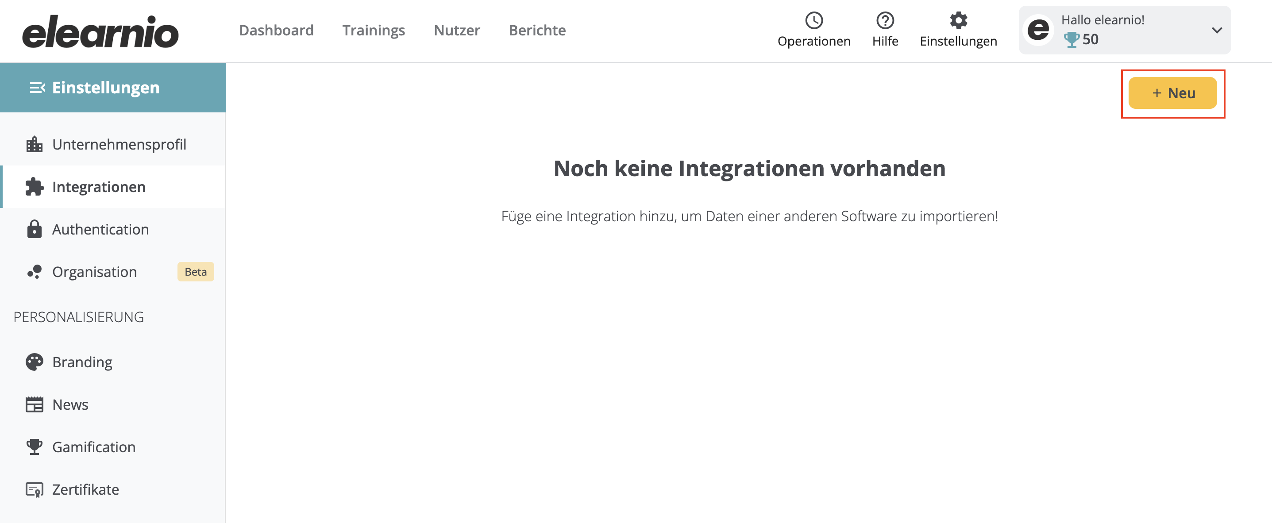Click the Beta badge next to Organisation

coord(196,272)
